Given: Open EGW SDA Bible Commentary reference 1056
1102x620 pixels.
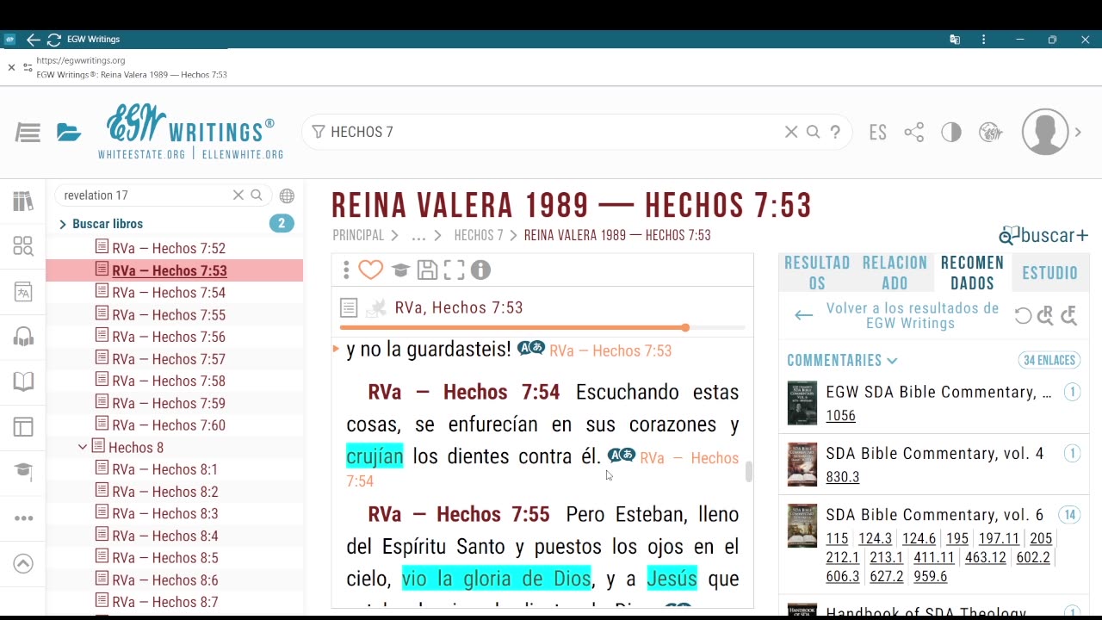Looking at the screenshot, I should click(x=840, y=416).
